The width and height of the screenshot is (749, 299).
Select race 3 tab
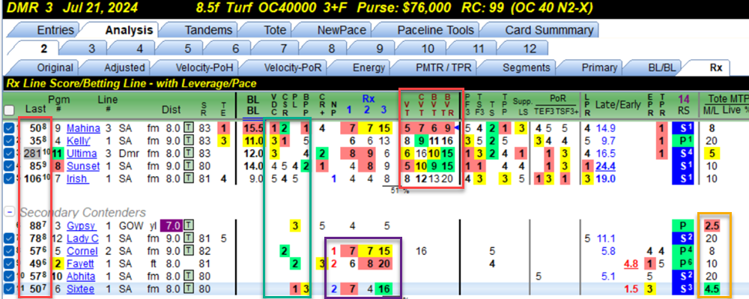(91, 48)
